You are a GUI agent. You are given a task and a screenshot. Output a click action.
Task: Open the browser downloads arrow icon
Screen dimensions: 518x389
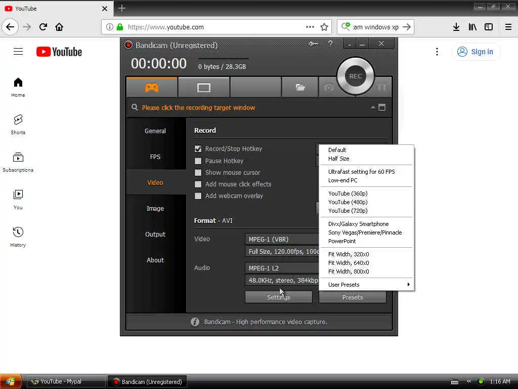click(456, 27)
